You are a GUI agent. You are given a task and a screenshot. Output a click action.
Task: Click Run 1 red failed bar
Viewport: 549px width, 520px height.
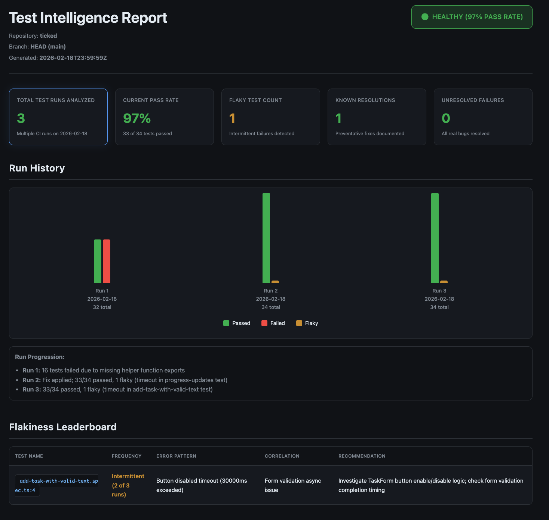pyautogui.click(x=107, y=261)
